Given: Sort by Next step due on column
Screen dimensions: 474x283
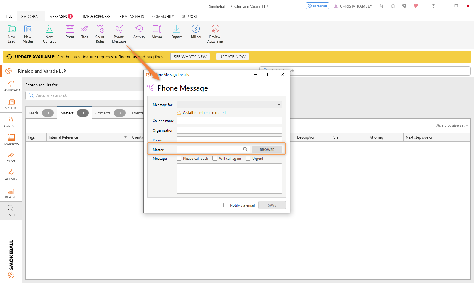Looking at the screenshot, I should 422,137.
